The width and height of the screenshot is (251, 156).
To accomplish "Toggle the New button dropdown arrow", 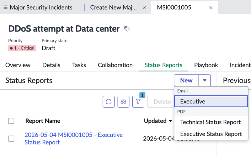I will [205, 80].
